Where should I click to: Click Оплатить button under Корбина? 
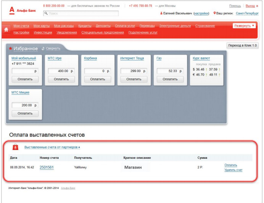click(98, 79)
